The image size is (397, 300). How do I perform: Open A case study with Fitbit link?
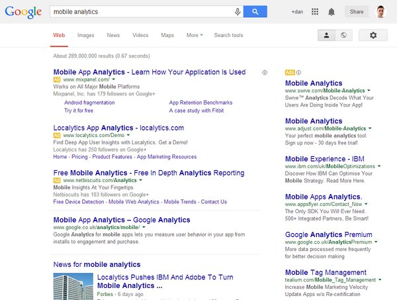pos(197,111)
